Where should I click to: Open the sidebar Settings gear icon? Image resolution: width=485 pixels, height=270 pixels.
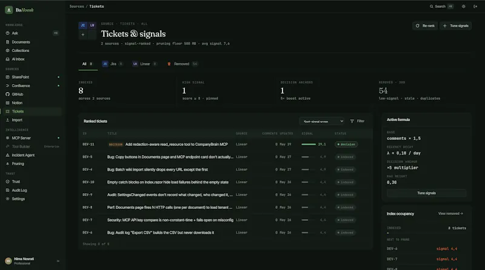[x=7, y=199]
